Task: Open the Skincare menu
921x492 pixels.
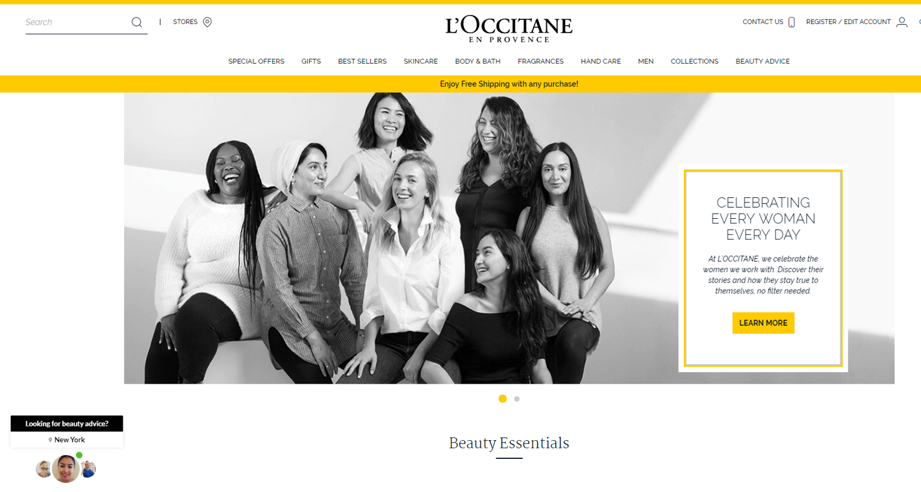Action: click(x=421, y=61)
